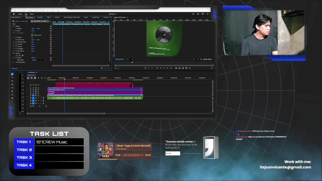Open the Markers menu
This screenshot has width=322, height=181.
coord(30,11)
